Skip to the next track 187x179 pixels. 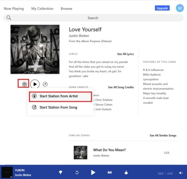point(110,172)
